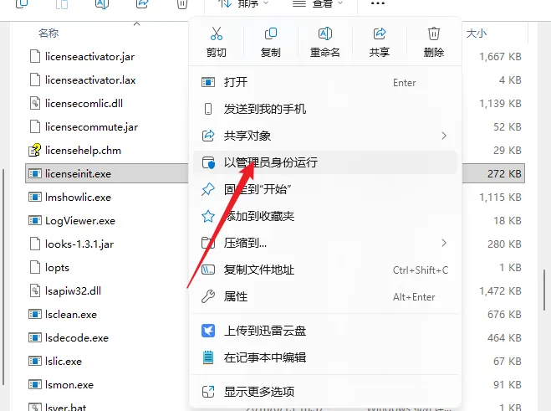Click the Delete (删除) trash icon

pyautogui.click(x=434, y=33)
